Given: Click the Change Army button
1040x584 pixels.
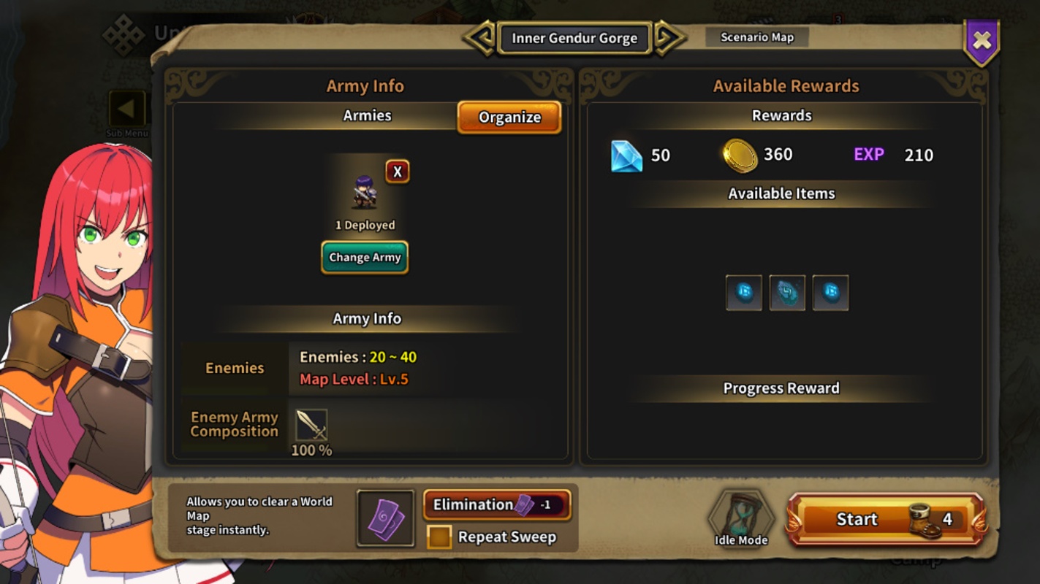Looking at the screenshot, I should tap(365, 257).
